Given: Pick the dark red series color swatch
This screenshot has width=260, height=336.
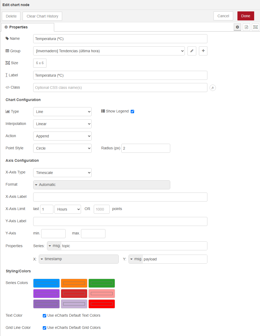Looking at the screenshot, I should click(x=74, y=294).
